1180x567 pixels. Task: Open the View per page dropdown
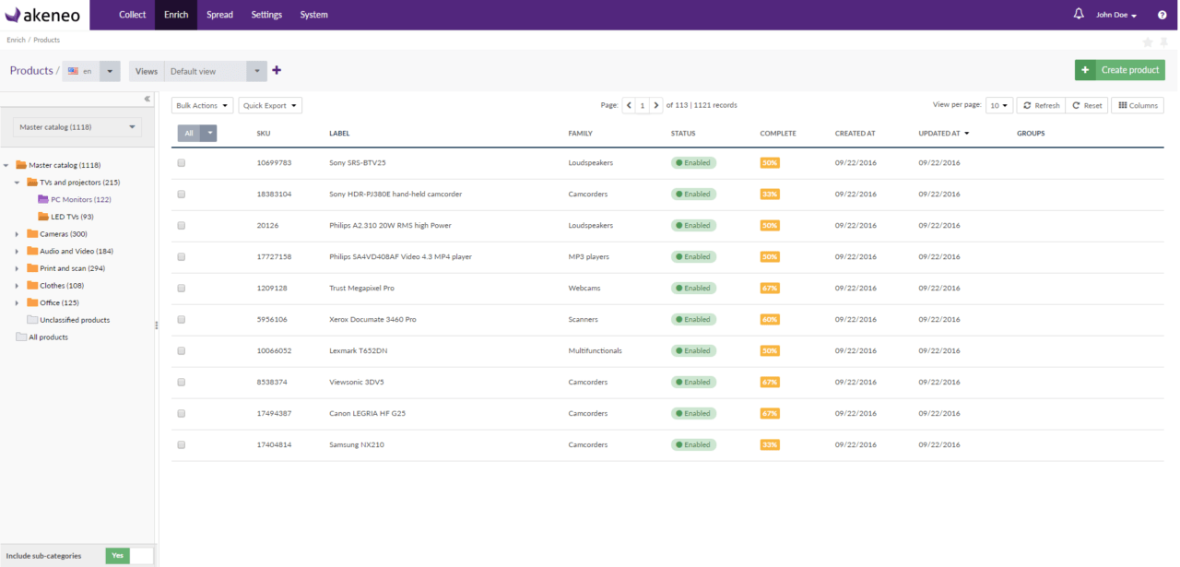coord(999,105)
